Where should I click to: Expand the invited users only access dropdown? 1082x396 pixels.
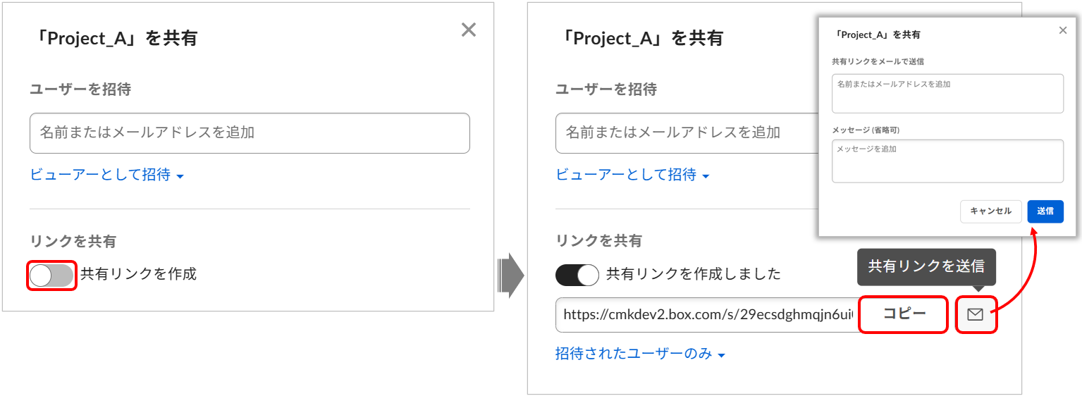click(640, 354)
